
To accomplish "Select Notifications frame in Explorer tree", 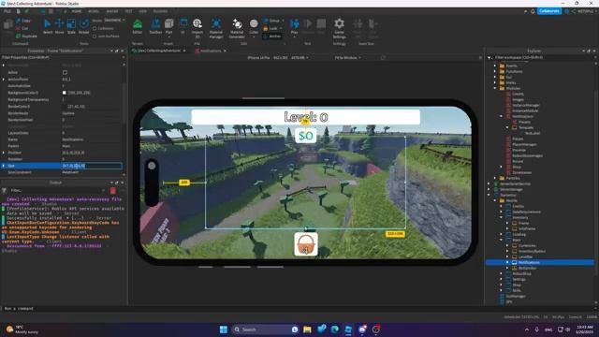I will (x=529, y=262).
